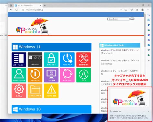Open the Edge sidebar games chess icon

click(149, 35)
